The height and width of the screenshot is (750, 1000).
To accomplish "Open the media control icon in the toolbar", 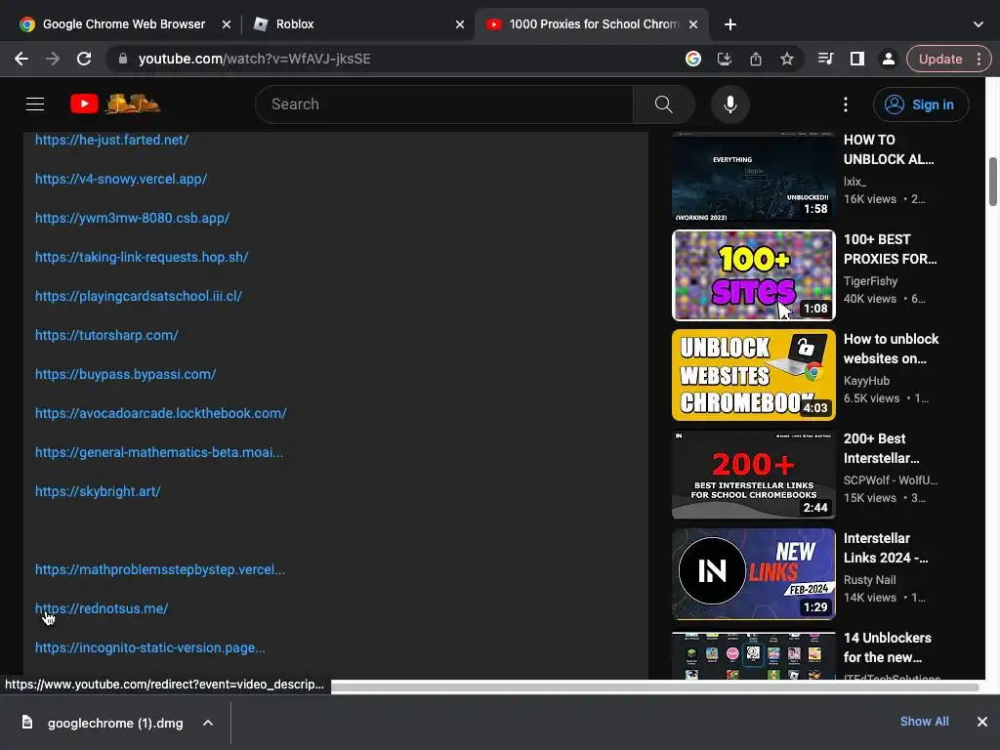I will pos(826,59).
